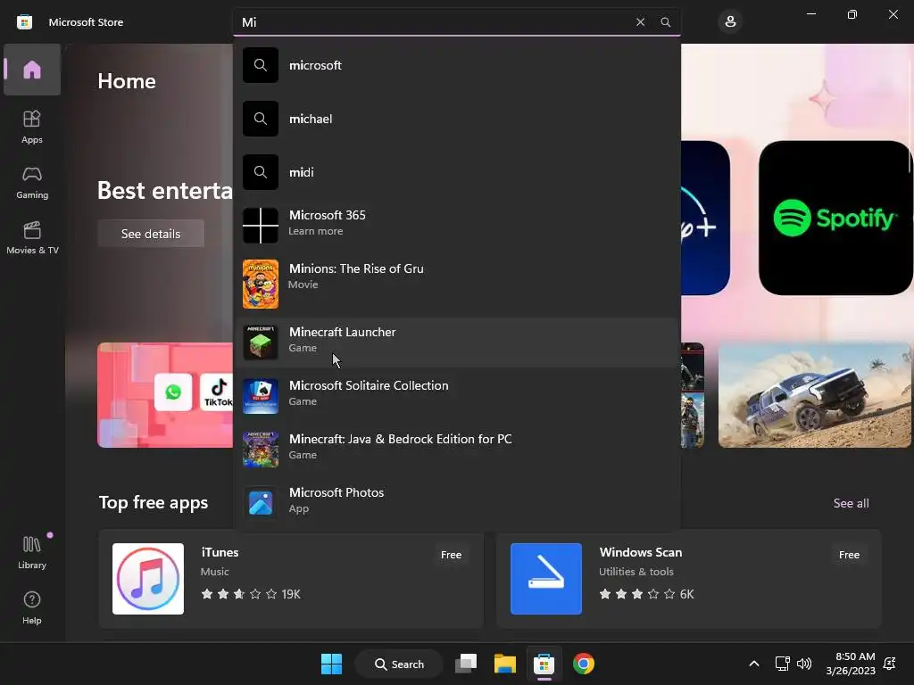Open the iTunes app card
This screenshot has height=685, width=914.
click(x=291, y=578)
